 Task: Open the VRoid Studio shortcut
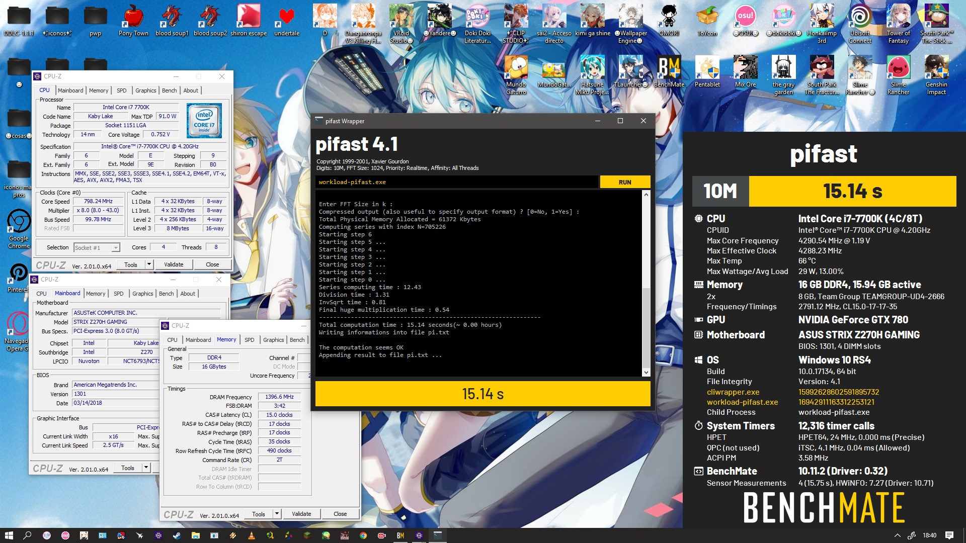click(x=401, y=23)
